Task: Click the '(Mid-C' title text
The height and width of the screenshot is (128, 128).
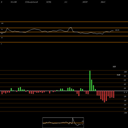Action: click(103, 2)
